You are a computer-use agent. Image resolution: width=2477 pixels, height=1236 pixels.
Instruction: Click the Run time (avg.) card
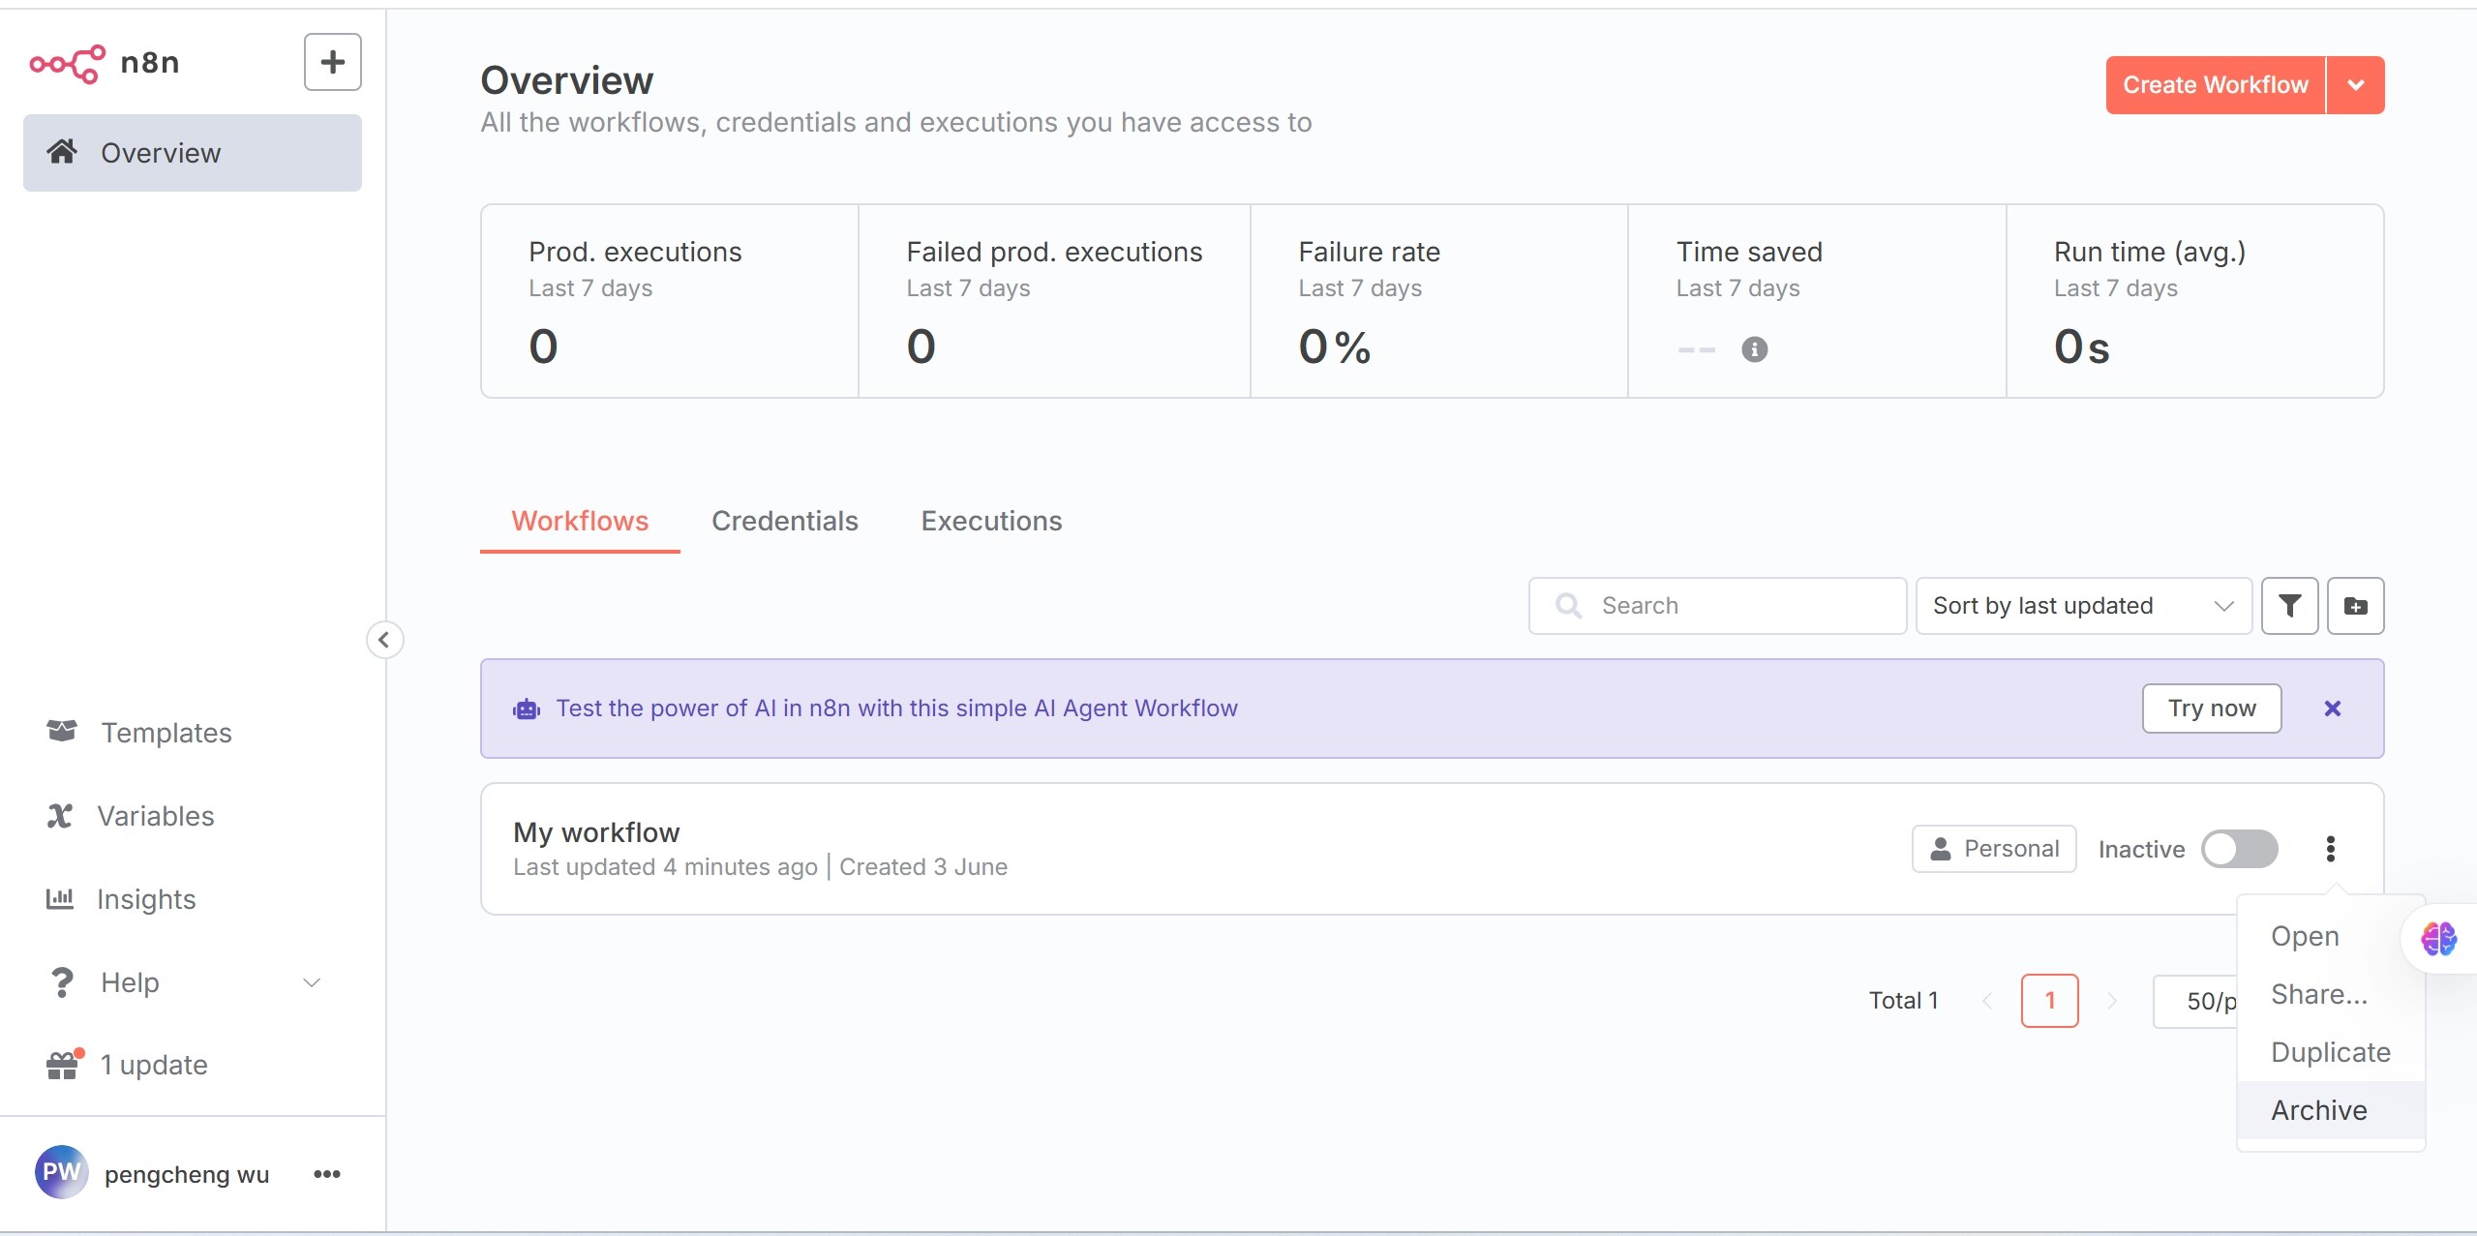[2195, 301]
